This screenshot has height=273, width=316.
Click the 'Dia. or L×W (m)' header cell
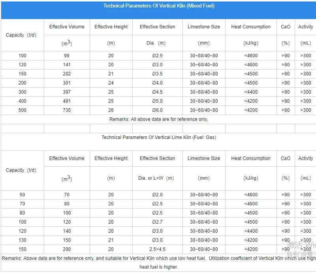[157, 178]
